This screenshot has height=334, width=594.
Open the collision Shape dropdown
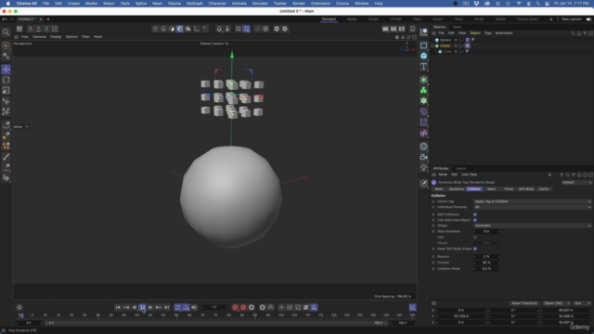coord(532,225)
